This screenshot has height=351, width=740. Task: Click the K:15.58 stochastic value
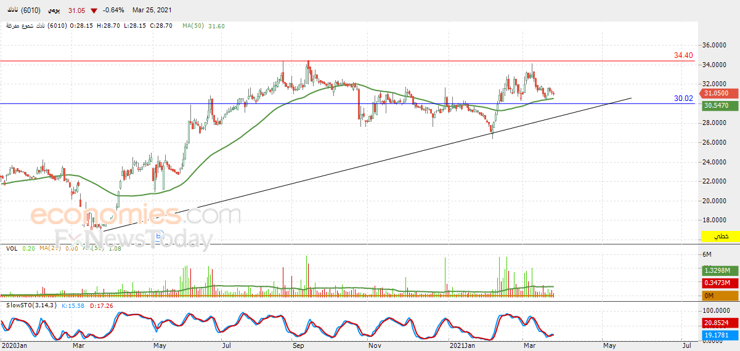tap(71, 305)
